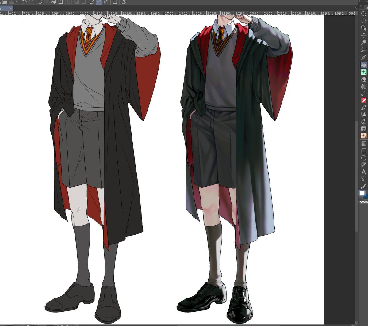Screen dimensions: 368x326
Task: Select the Rotate canvas tool
Action: [x=364, y=21]
